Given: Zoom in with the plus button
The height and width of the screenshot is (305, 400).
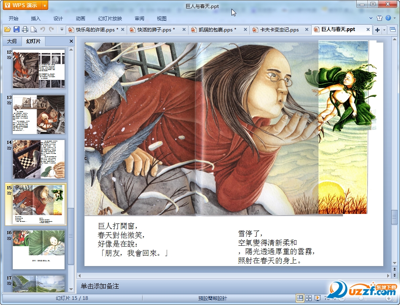Looking at the screenshot, I should [x=388, y=298].
